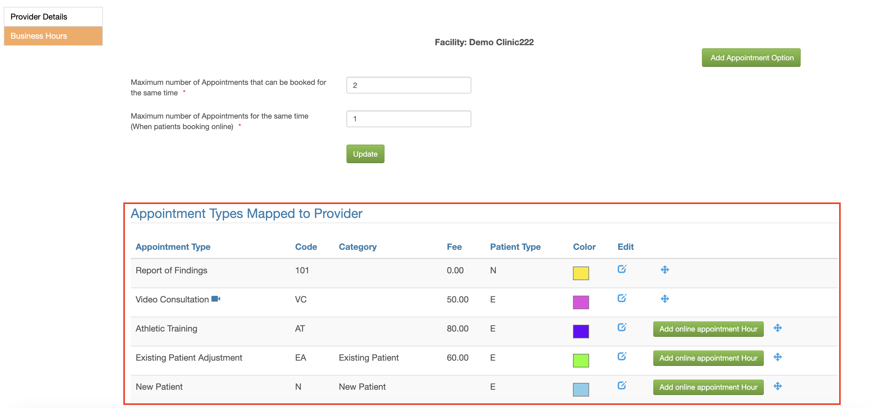Click the Fee column header
Screen dimensions: 872x408
tap(454, 247)
